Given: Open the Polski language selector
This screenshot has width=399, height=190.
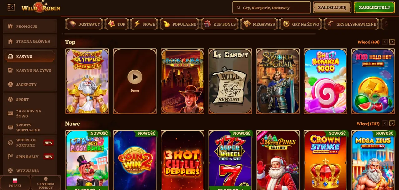Looking at the screenshot, I should click(15, 183).
